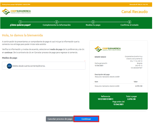Viewport: 161px width, 126px height.
Task: Jump to 'Realiza tu pago' step
Action: 93,25
